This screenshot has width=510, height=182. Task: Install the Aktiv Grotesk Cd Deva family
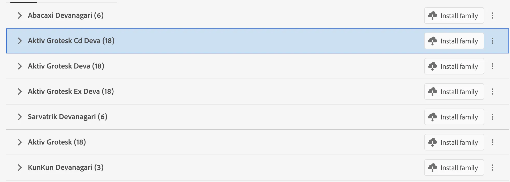tap(454, 41)
